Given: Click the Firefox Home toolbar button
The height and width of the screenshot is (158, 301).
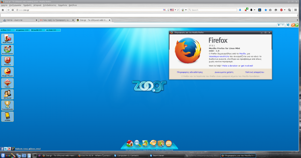Looking at the screenshot, I should tap(3, 10).
